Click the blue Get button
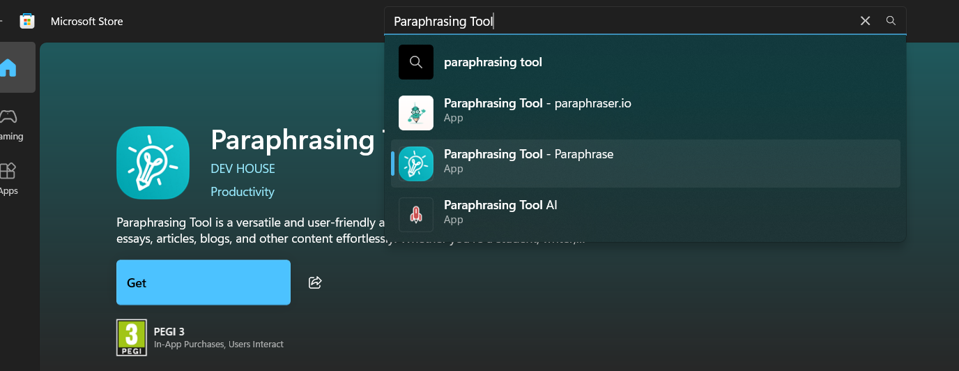The image size is (959, 371). pyautogui.click(x=203, y=282)
